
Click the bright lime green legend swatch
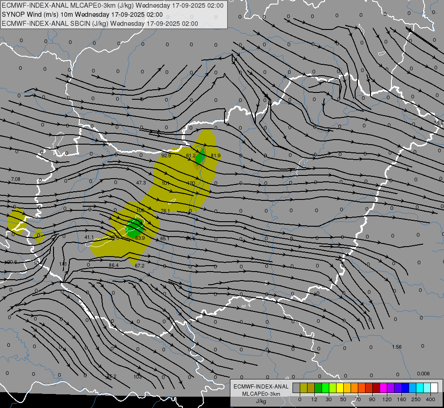pyautogui.click(x=325, y=388)
